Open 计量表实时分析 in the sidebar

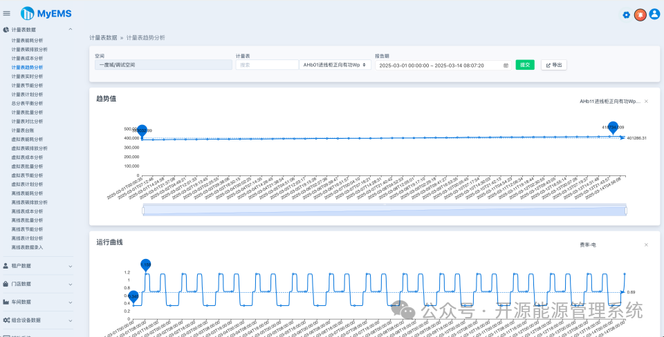(27, 77)
